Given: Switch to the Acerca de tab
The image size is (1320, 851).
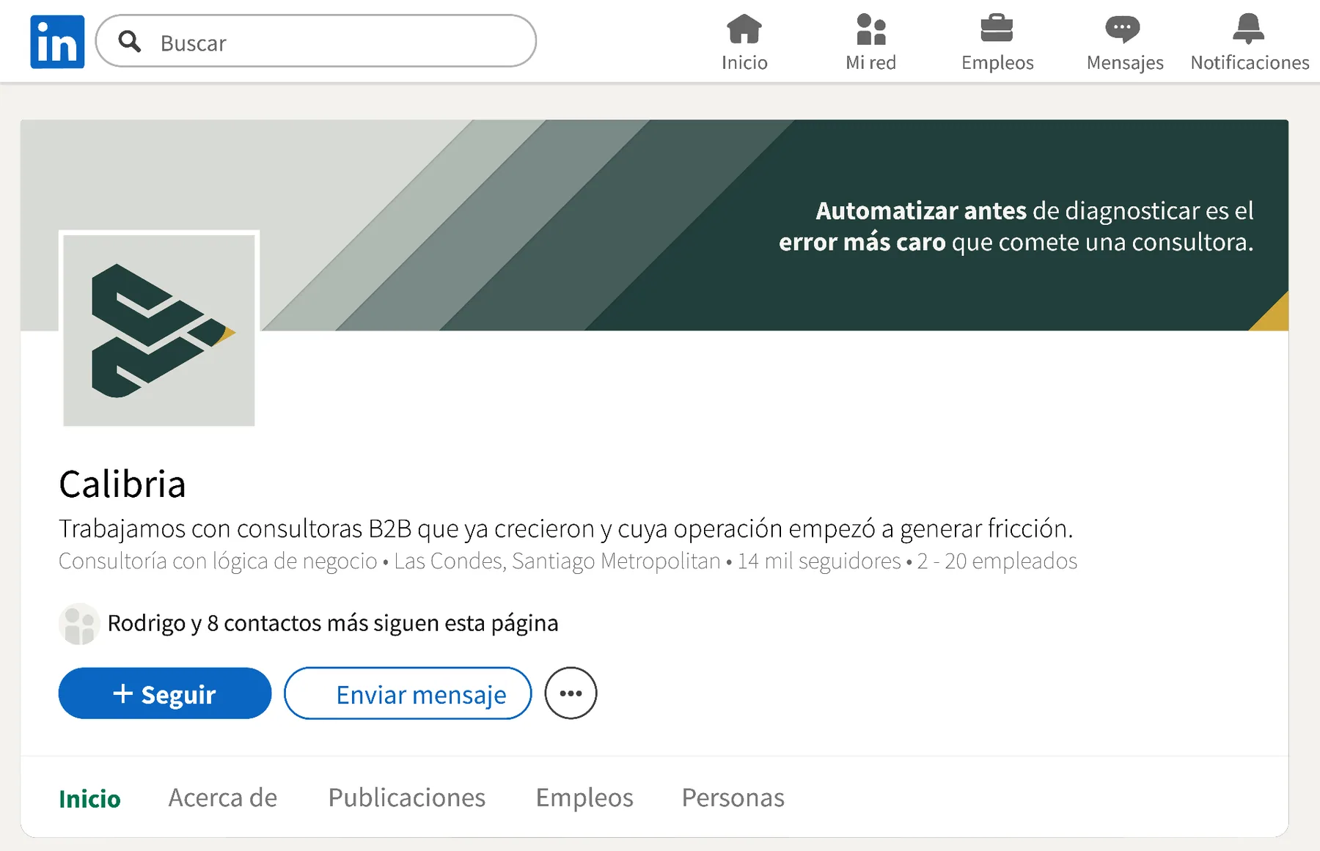Looking at the screenshot, I should coord(223,797).
